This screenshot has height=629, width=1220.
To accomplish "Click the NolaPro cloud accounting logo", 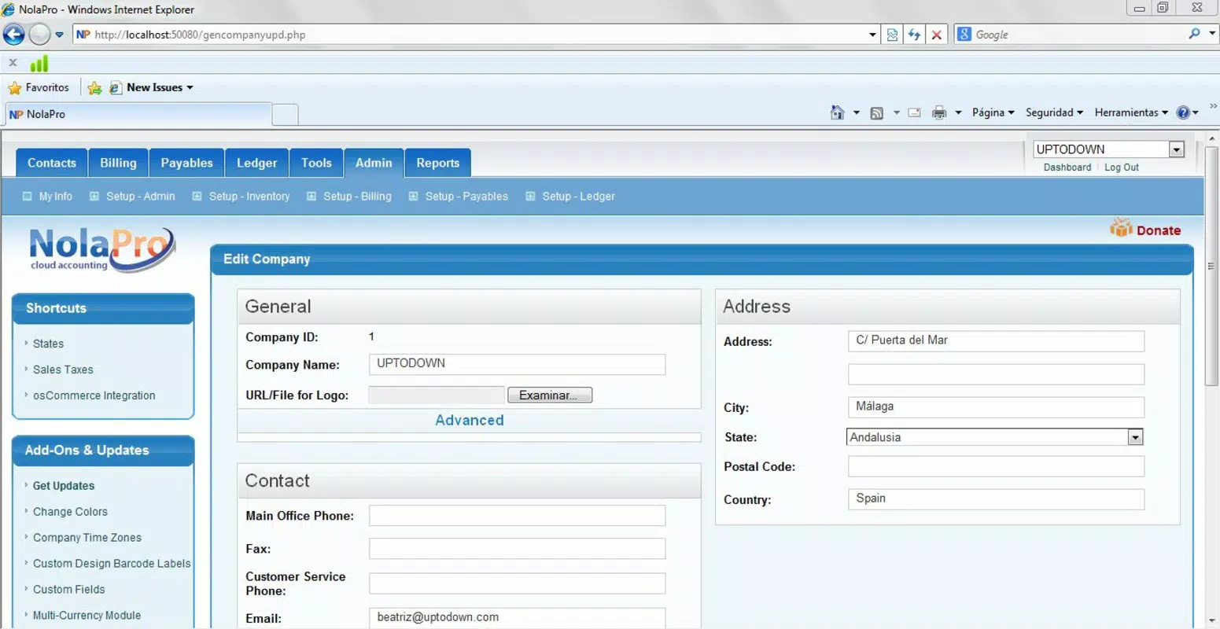I will coord(101,250).
